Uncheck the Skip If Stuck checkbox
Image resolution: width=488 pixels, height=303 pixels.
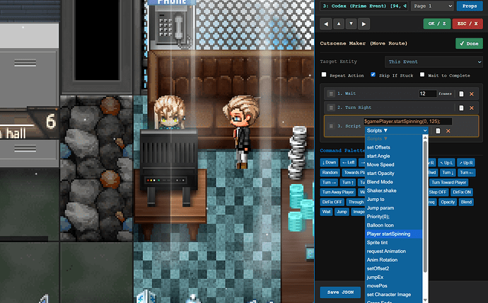373,75
